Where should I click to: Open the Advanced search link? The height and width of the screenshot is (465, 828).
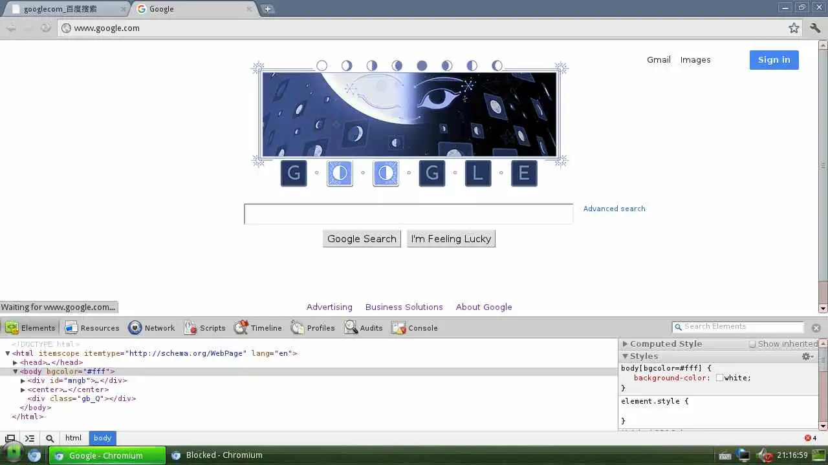(x=614, y=209)
